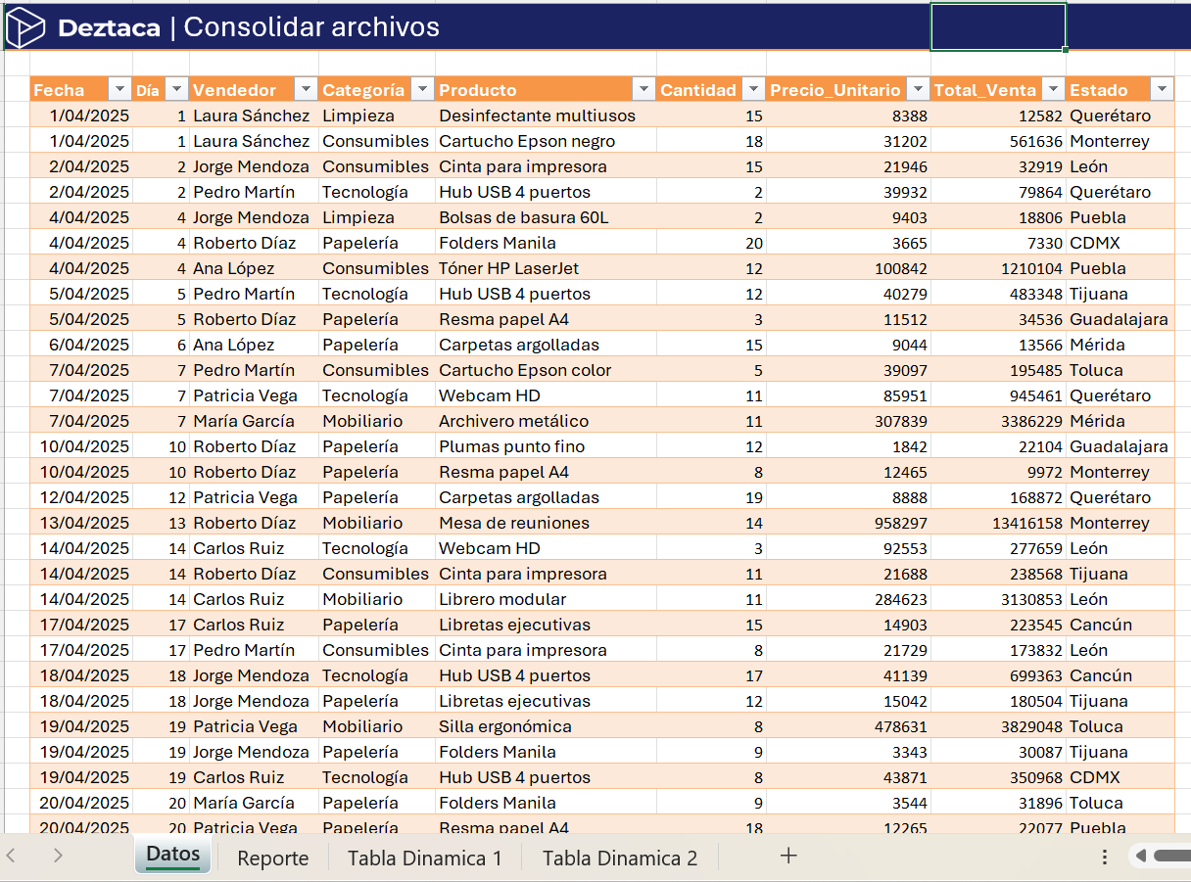Viewport: 1191px width, 882px height.
Task: Select Precio_Unitario value 478631
Action: coord(848,726)
